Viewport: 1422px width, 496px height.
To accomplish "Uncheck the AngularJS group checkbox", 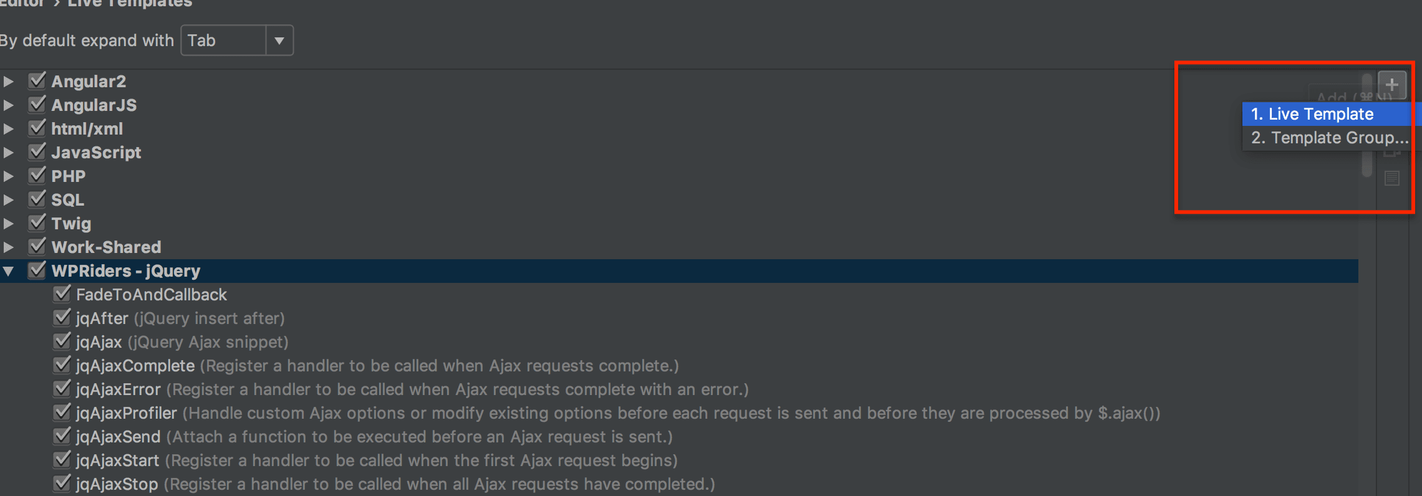I will [x=37, y=105].
